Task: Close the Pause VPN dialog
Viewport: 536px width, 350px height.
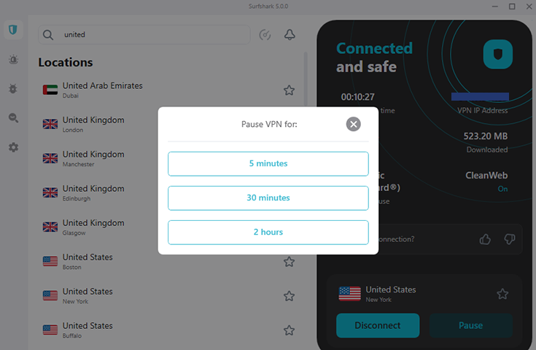Action: click(354, 124)
